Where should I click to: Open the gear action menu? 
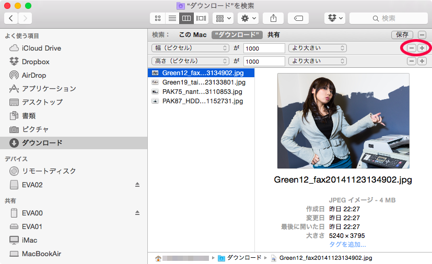[x=248, y=18]
